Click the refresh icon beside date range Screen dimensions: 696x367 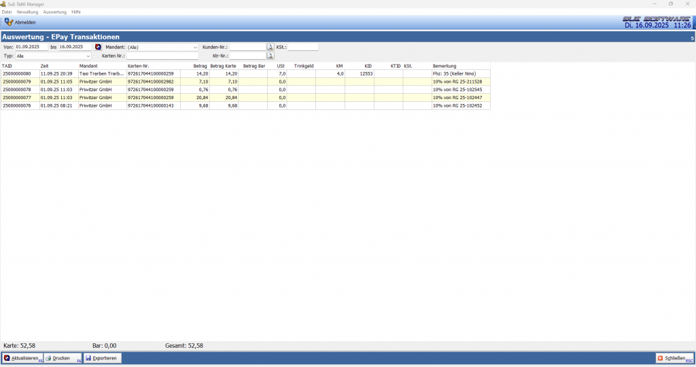click(x=98, y=47)
